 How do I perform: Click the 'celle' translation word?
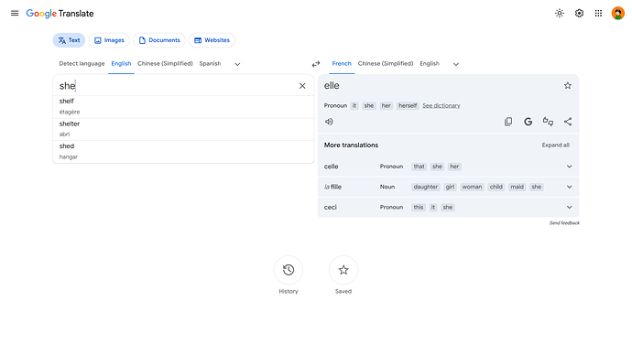pyautogui.click(x=331, y=167)
